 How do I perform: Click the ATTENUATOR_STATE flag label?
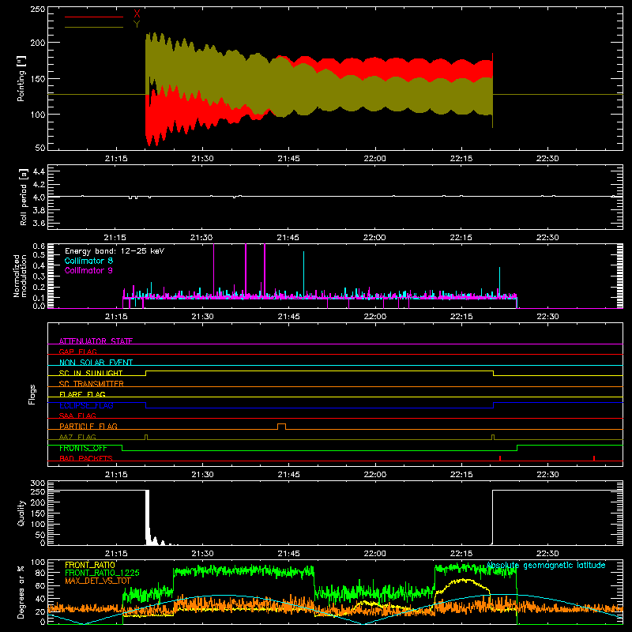(x=96, y=341)
